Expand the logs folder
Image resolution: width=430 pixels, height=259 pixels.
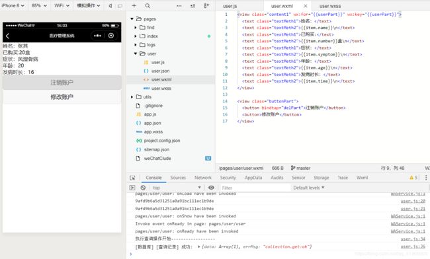click(136, 45)
